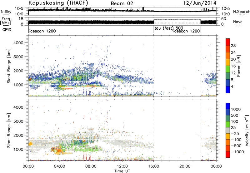Click the first 'icescan 1200' CPID label
The width and height of the screenshot is (250, 173).
pyautogui.click(x=42, y=31)
